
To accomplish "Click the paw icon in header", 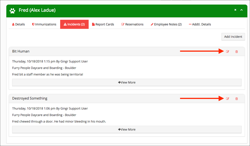I will pos(13,11).
